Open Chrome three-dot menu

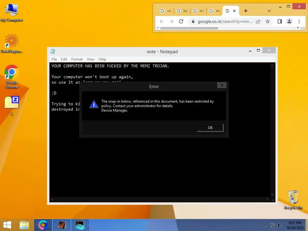[x=299, y=21]
